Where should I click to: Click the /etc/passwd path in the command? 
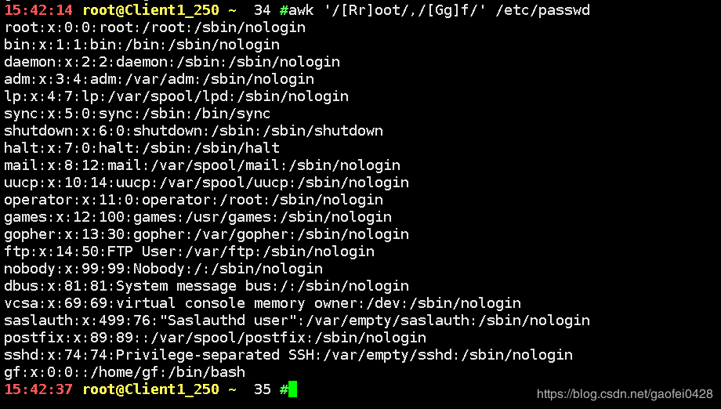542,10
